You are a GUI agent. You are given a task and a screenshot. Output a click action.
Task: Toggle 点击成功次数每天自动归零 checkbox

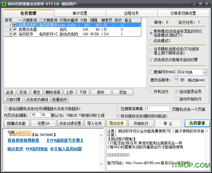pyautogui.click(x=151, y=59)
